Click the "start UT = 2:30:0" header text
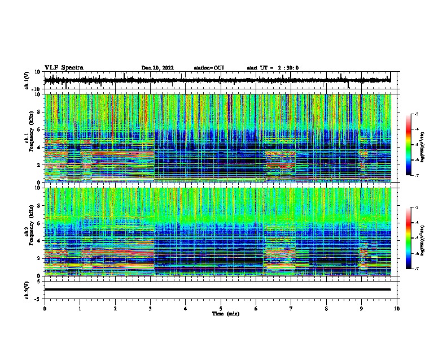Image resolution: width=447 pixels, height=346 pixels. (x=273, y=68)
